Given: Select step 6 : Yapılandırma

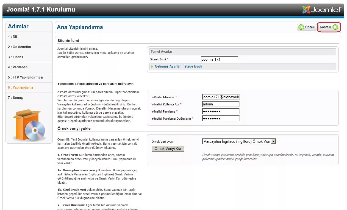Looking at the screenshot, I should [x=29, y=88].
